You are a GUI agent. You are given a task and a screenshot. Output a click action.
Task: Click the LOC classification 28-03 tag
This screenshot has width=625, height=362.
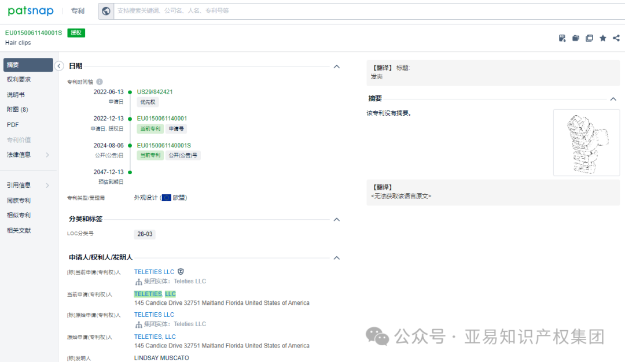(145, 234)
